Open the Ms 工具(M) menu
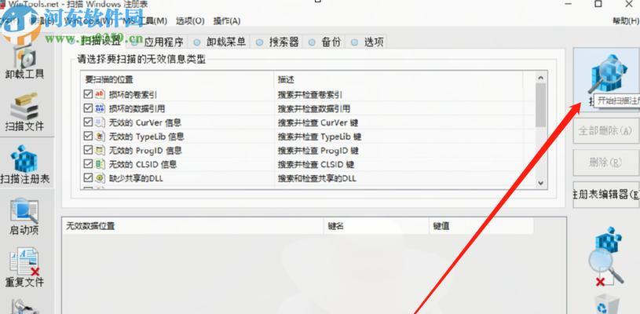The width and height of the screenshot is (640, 314). tap(145, 20)
